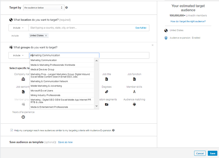Click the suggestions list scroll down arrow
The image size is (219, 158).
point(97,106)
